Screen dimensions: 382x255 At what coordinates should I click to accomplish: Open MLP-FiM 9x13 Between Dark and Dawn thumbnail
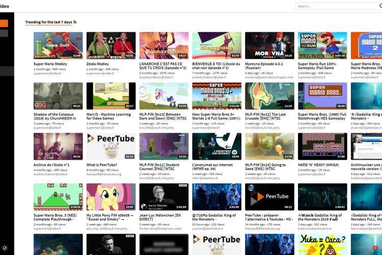[164, 96]
